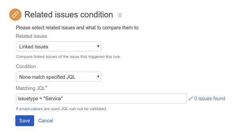Click the red required asterisk marker

coord(46,87)
